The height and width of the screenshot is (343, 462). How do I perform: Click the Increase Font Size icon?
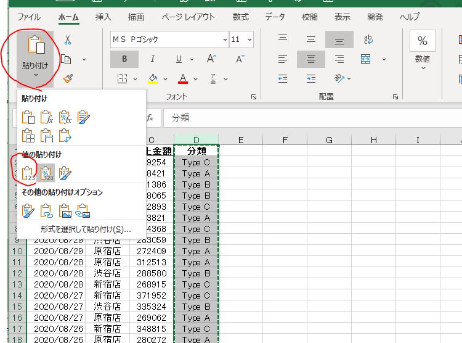click(211, 59)
